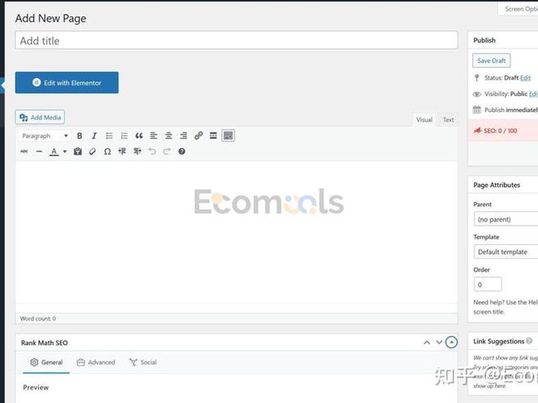Insert Read More tag
Viewport: 538px width, 403px height.
[213, 136]
